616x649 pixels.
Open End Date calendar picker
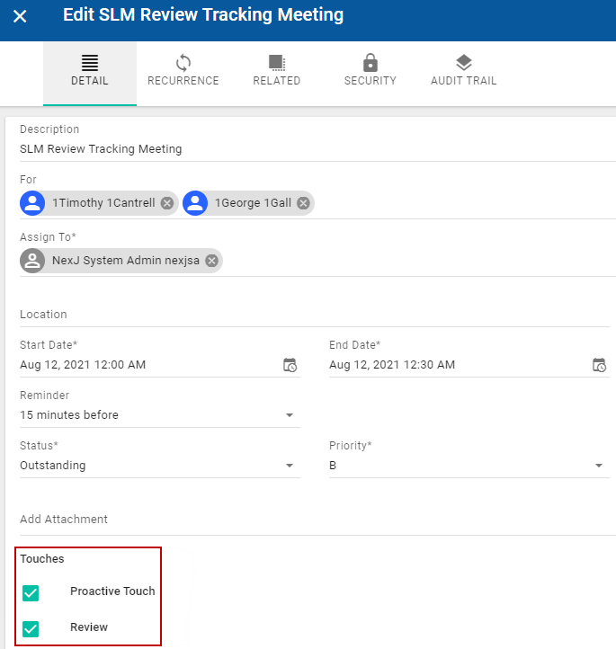pyautogui.click(x=599, y=365)
